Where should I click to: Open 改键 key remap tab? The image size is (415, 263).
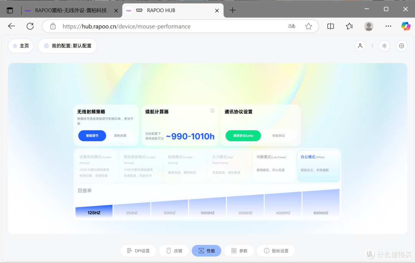coord(174,251)
